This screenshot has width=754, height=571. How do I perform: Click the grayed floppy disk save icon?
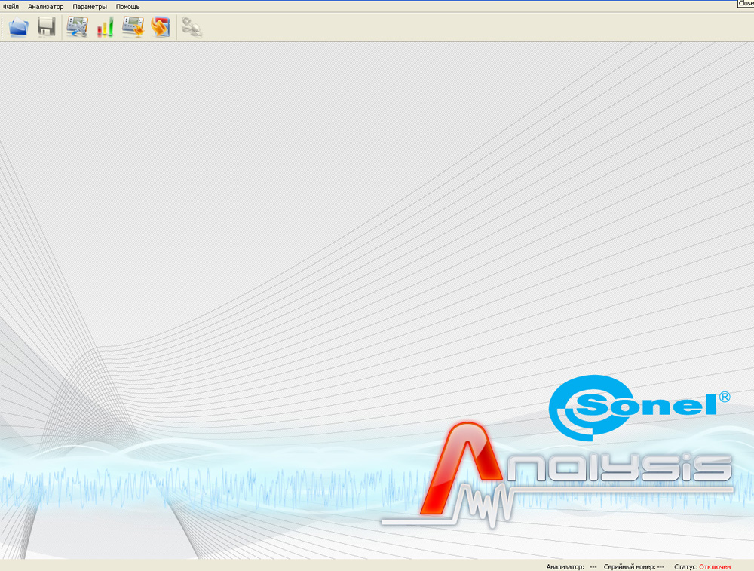47,27
